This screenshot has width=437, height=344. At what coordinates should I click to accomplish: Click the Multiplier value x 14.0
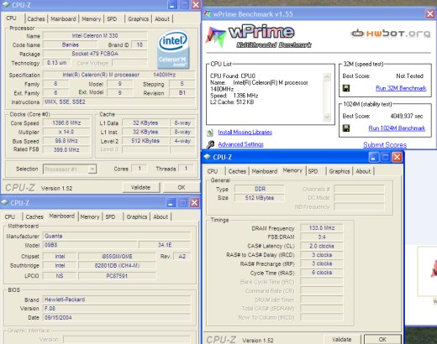pyautogui.click(x=66, y=132)
